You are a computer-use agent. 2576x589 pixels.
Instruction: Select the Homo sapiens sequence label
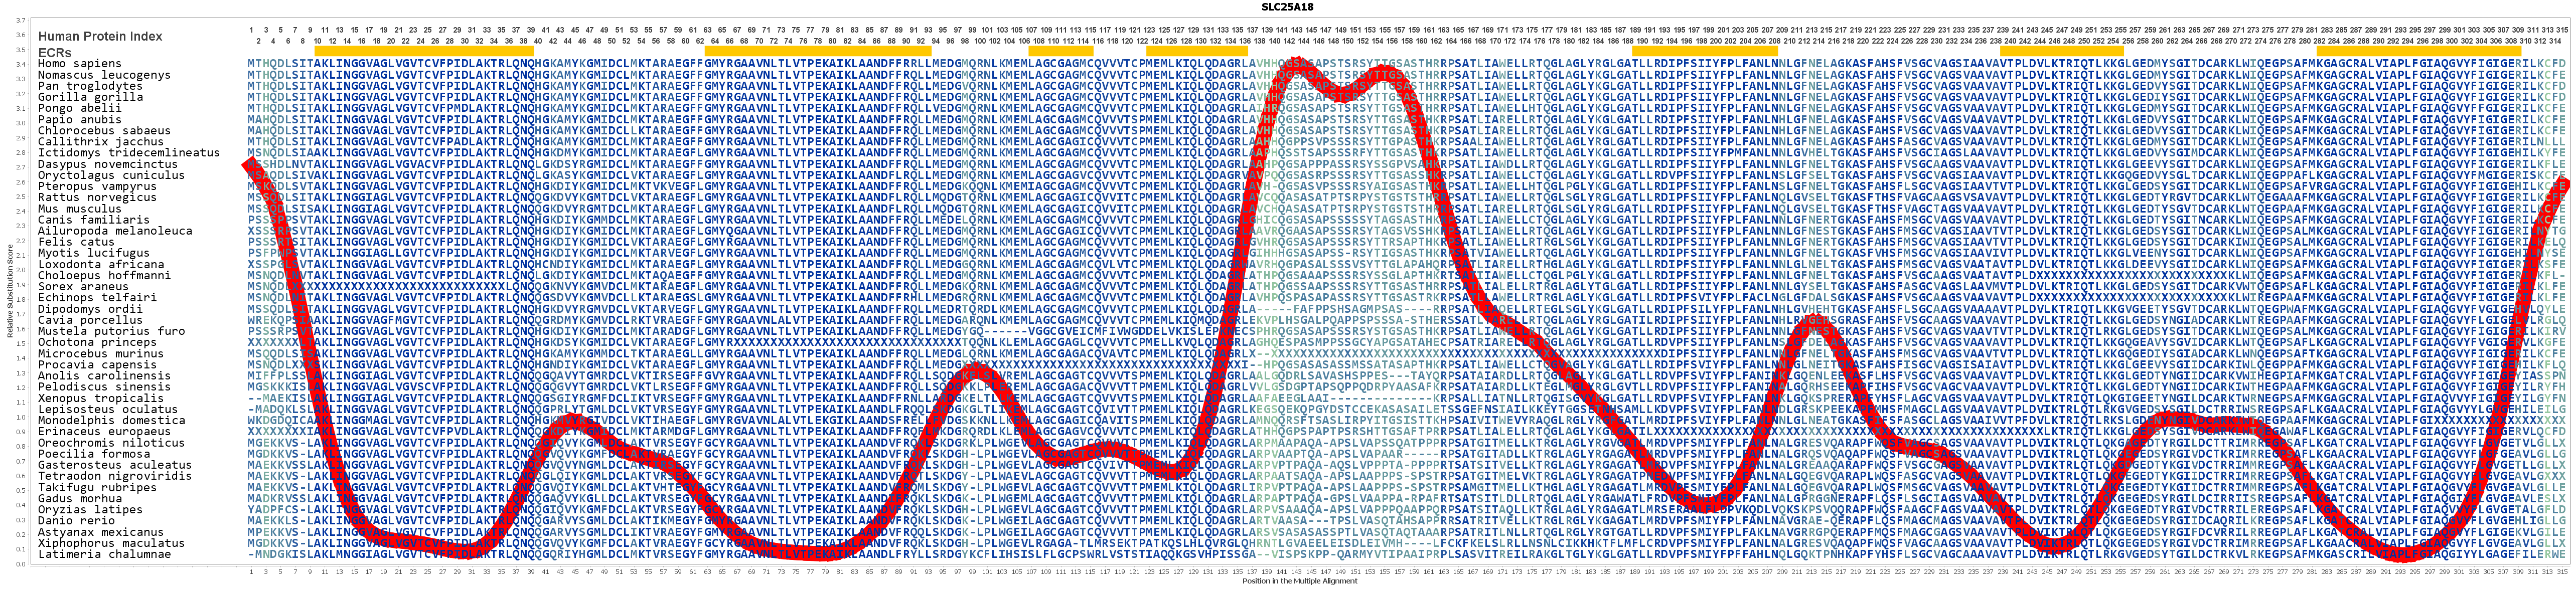(x=79, y=64)
